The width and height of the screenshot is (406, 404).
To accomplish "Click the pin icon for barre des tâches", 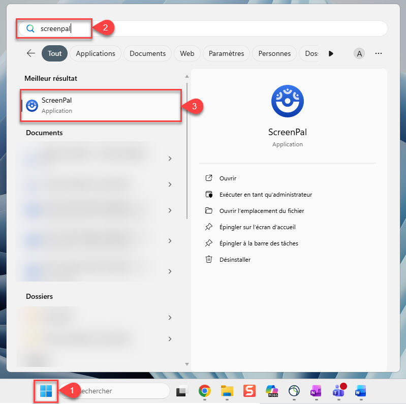I will pyautogui.click(x=209, y=243).
